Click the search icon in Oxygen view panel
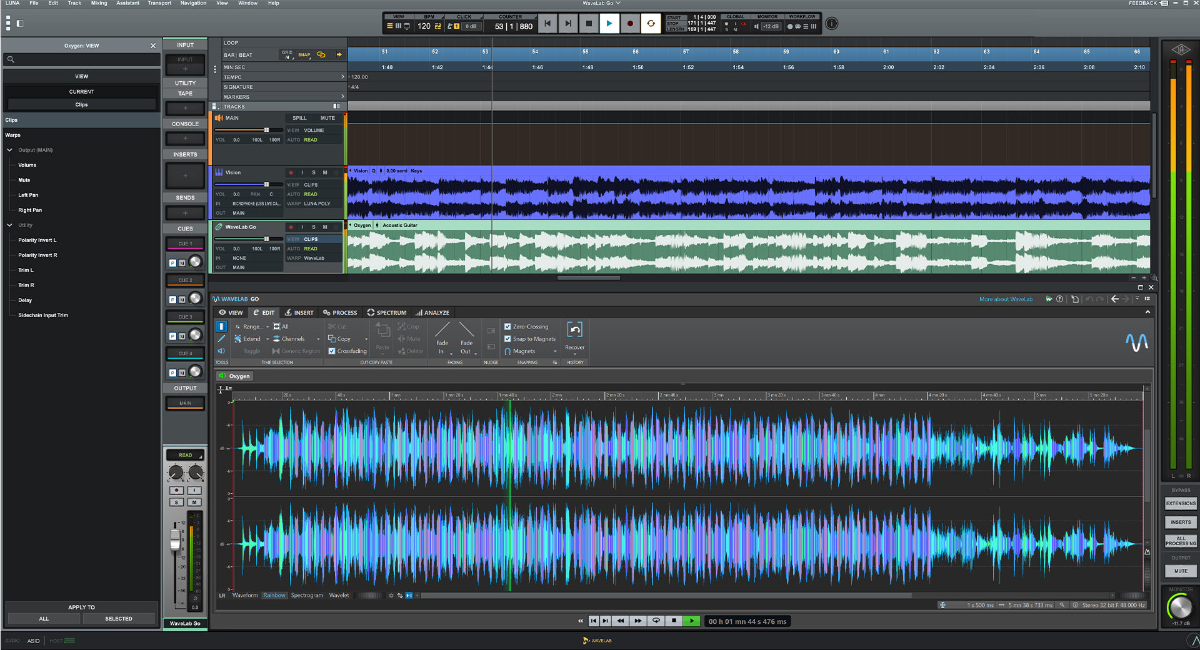 click(11, 59)
